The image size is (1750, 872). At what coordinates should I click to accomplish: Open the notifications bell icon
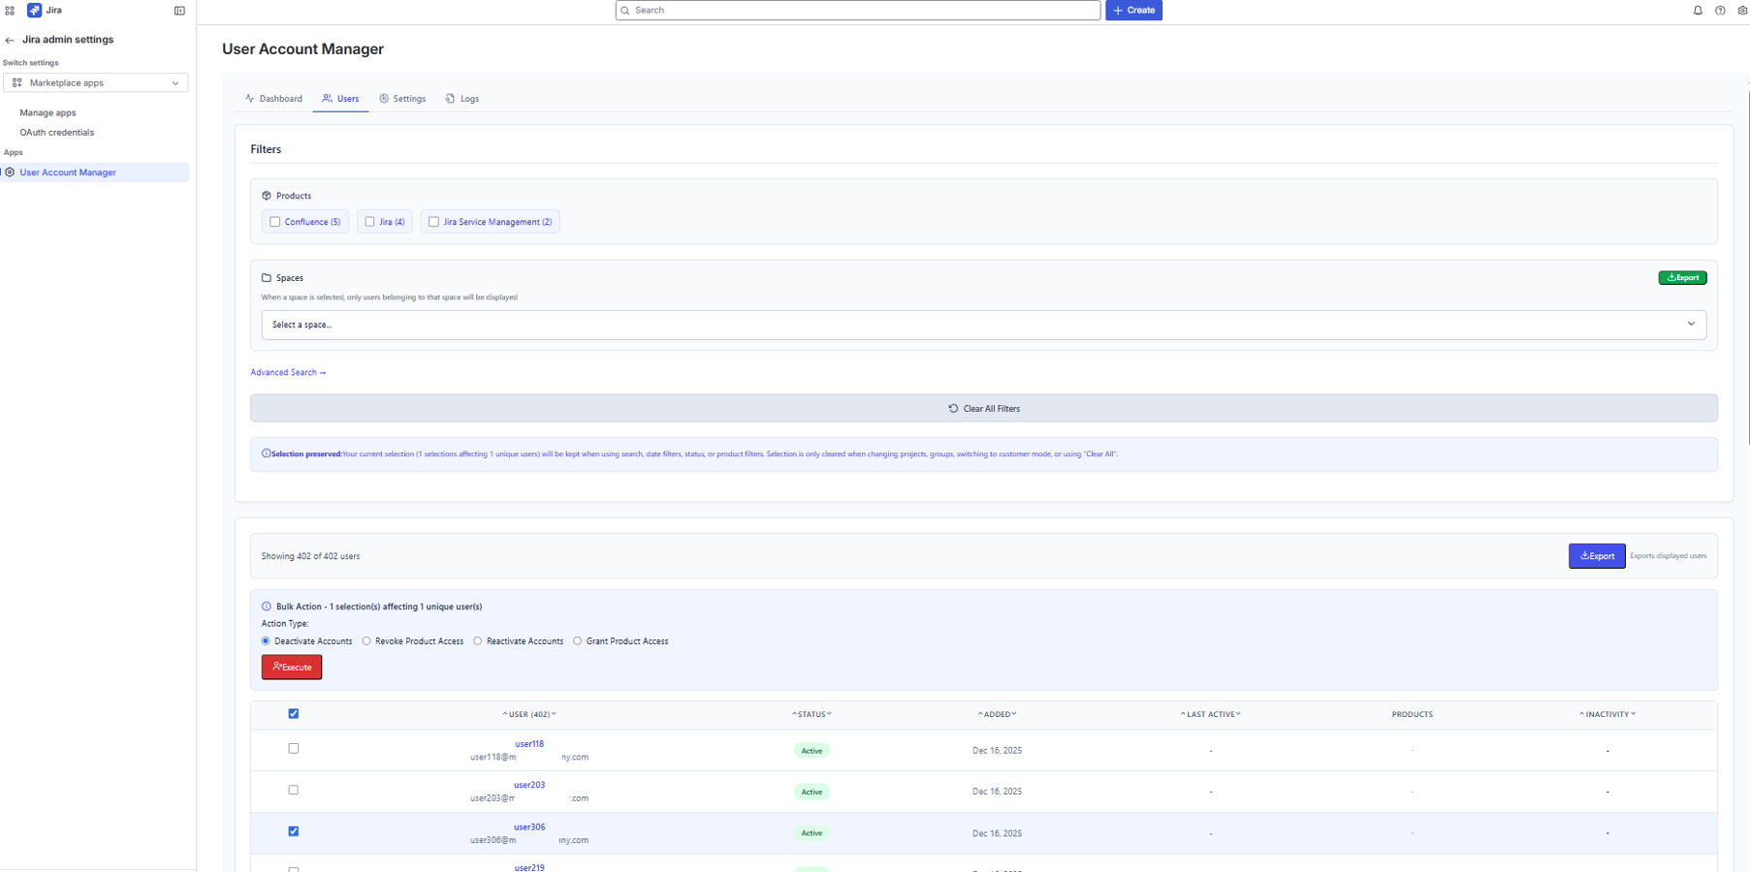1698,10
